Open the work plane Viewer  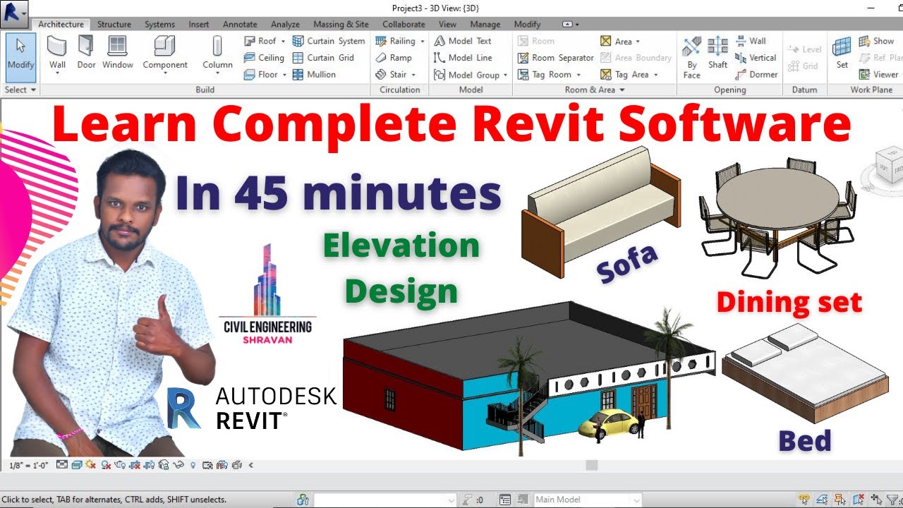click(878, 74)
